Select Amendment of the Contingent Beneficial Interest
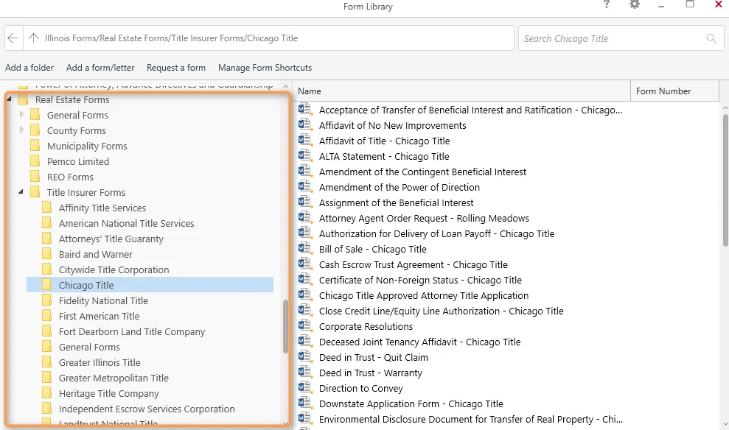Screen dimensions: 729x430 (x=422, y=172)
